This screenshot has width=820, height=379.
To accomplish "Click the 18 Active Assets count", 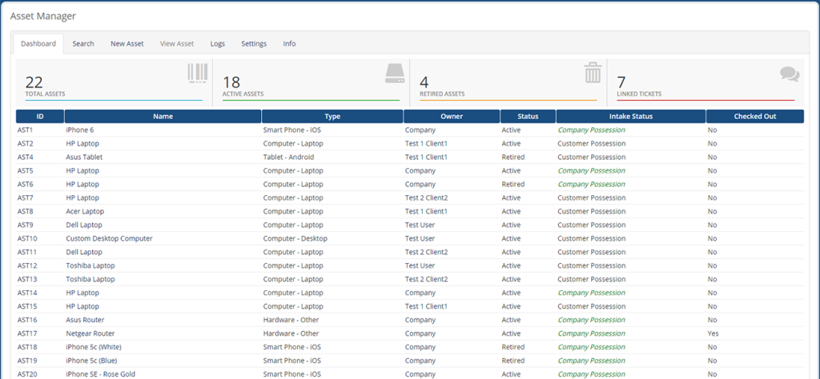I will [231, 82].
